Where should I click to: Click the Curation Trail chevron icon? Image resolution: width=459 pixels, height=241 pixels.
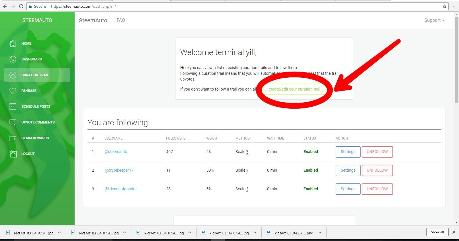pyautogui.click(x=13, y=75)
